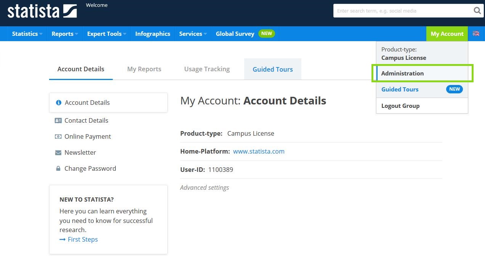Click the NEW TO STATISTA? heading
Screen dimensions: 485x258
coord(86,199)
